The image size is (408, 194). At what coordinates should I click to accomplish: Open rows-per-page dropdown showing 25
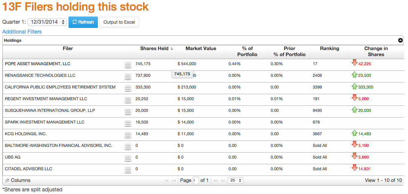(x=236, y=180)
